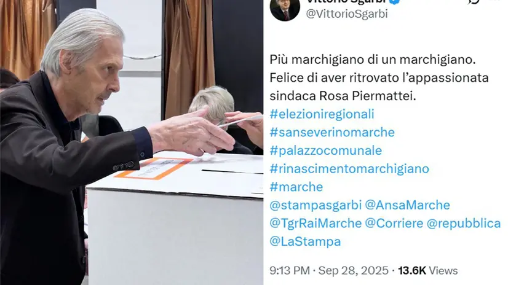Click the #marche hashtag
The image size is (508, 285).
click(x=296, y=187)
